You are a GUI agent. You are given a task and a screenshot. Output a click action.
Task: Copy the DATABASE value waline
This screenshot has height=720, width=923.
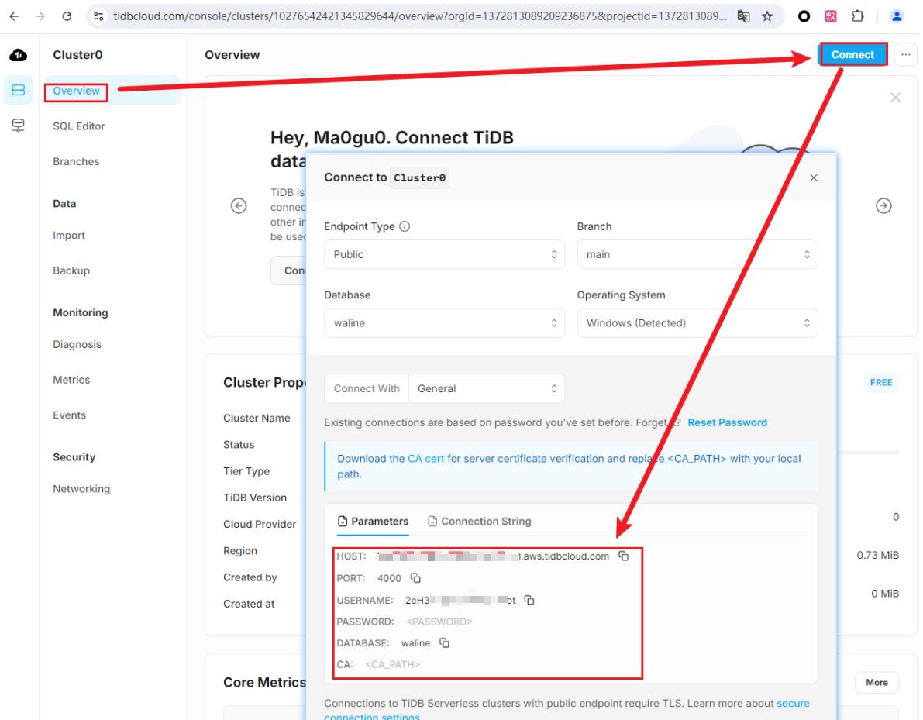[x=444, y=642]
